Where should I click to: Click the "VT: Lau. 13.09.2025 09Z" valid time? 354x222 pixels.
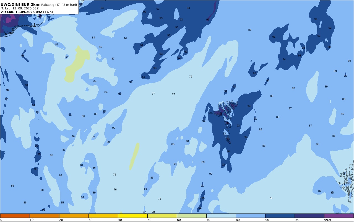(21, 12)
